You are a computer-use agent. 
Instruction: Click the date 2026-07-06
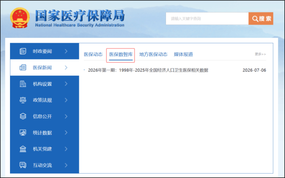[254, 70]
